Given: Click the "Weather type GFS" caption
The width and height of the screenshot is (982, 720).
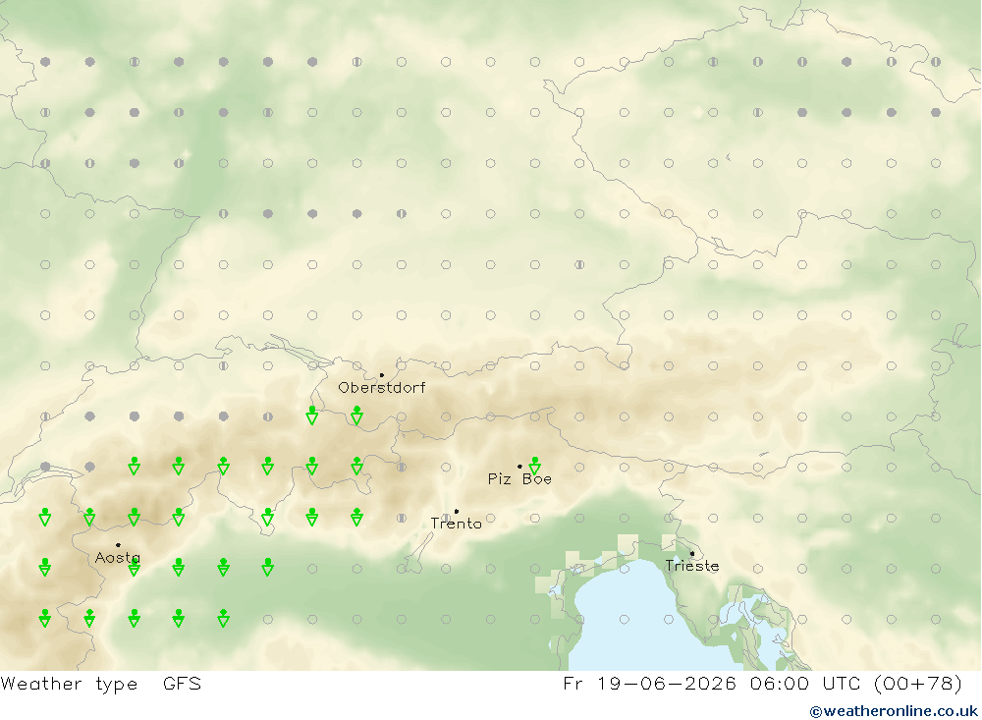Looking at the screenshot, I should click(x=101, y=684).
